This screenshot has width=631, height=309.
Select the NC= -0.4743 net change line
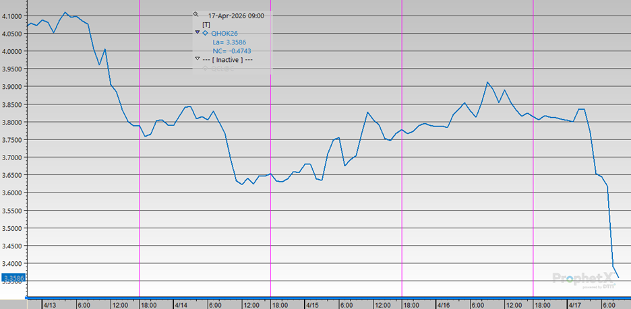point(232,50)
